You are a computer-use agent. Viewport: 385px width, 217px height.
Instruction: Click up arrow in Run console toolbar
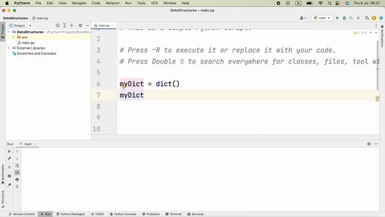point(17,151)
